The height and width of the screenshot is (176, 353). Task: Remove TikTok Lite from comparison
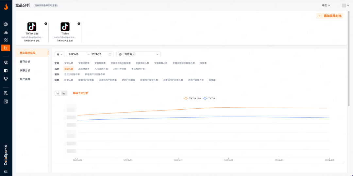coord(46,23)
